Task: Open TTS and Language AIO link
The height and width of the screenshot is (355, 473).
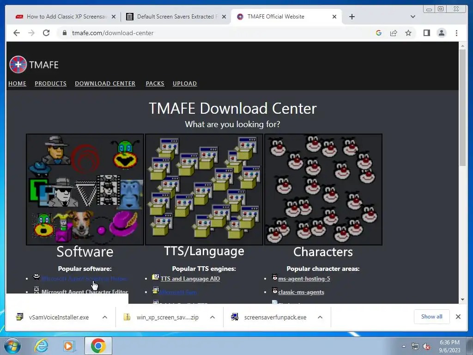Action: [x=190, y=279]
